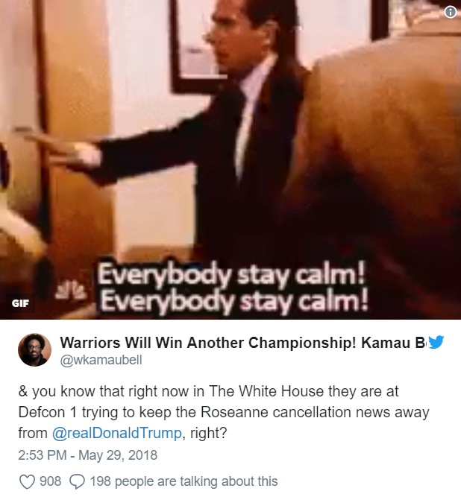Click the framed picture on the GIF wall
The height and width of the screenshot is (497, 461).
coord(196,45)
